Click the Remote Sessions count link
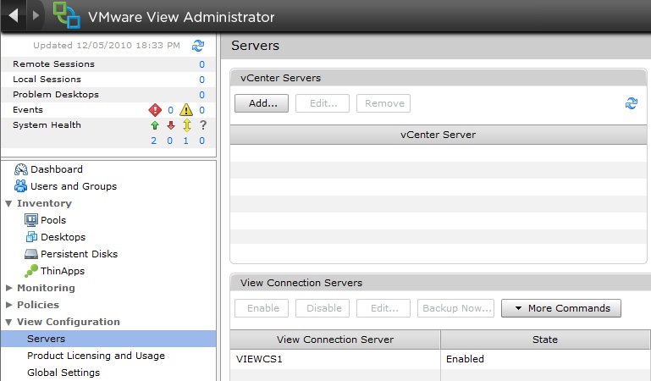651x381 pixels. tap(201, 64)
